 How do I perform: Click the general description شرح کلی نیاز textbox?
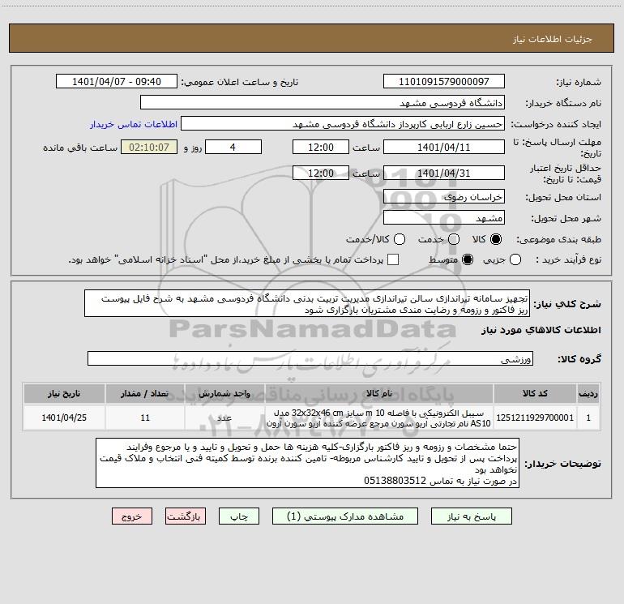pyautogui.click(x=307, y=303)
